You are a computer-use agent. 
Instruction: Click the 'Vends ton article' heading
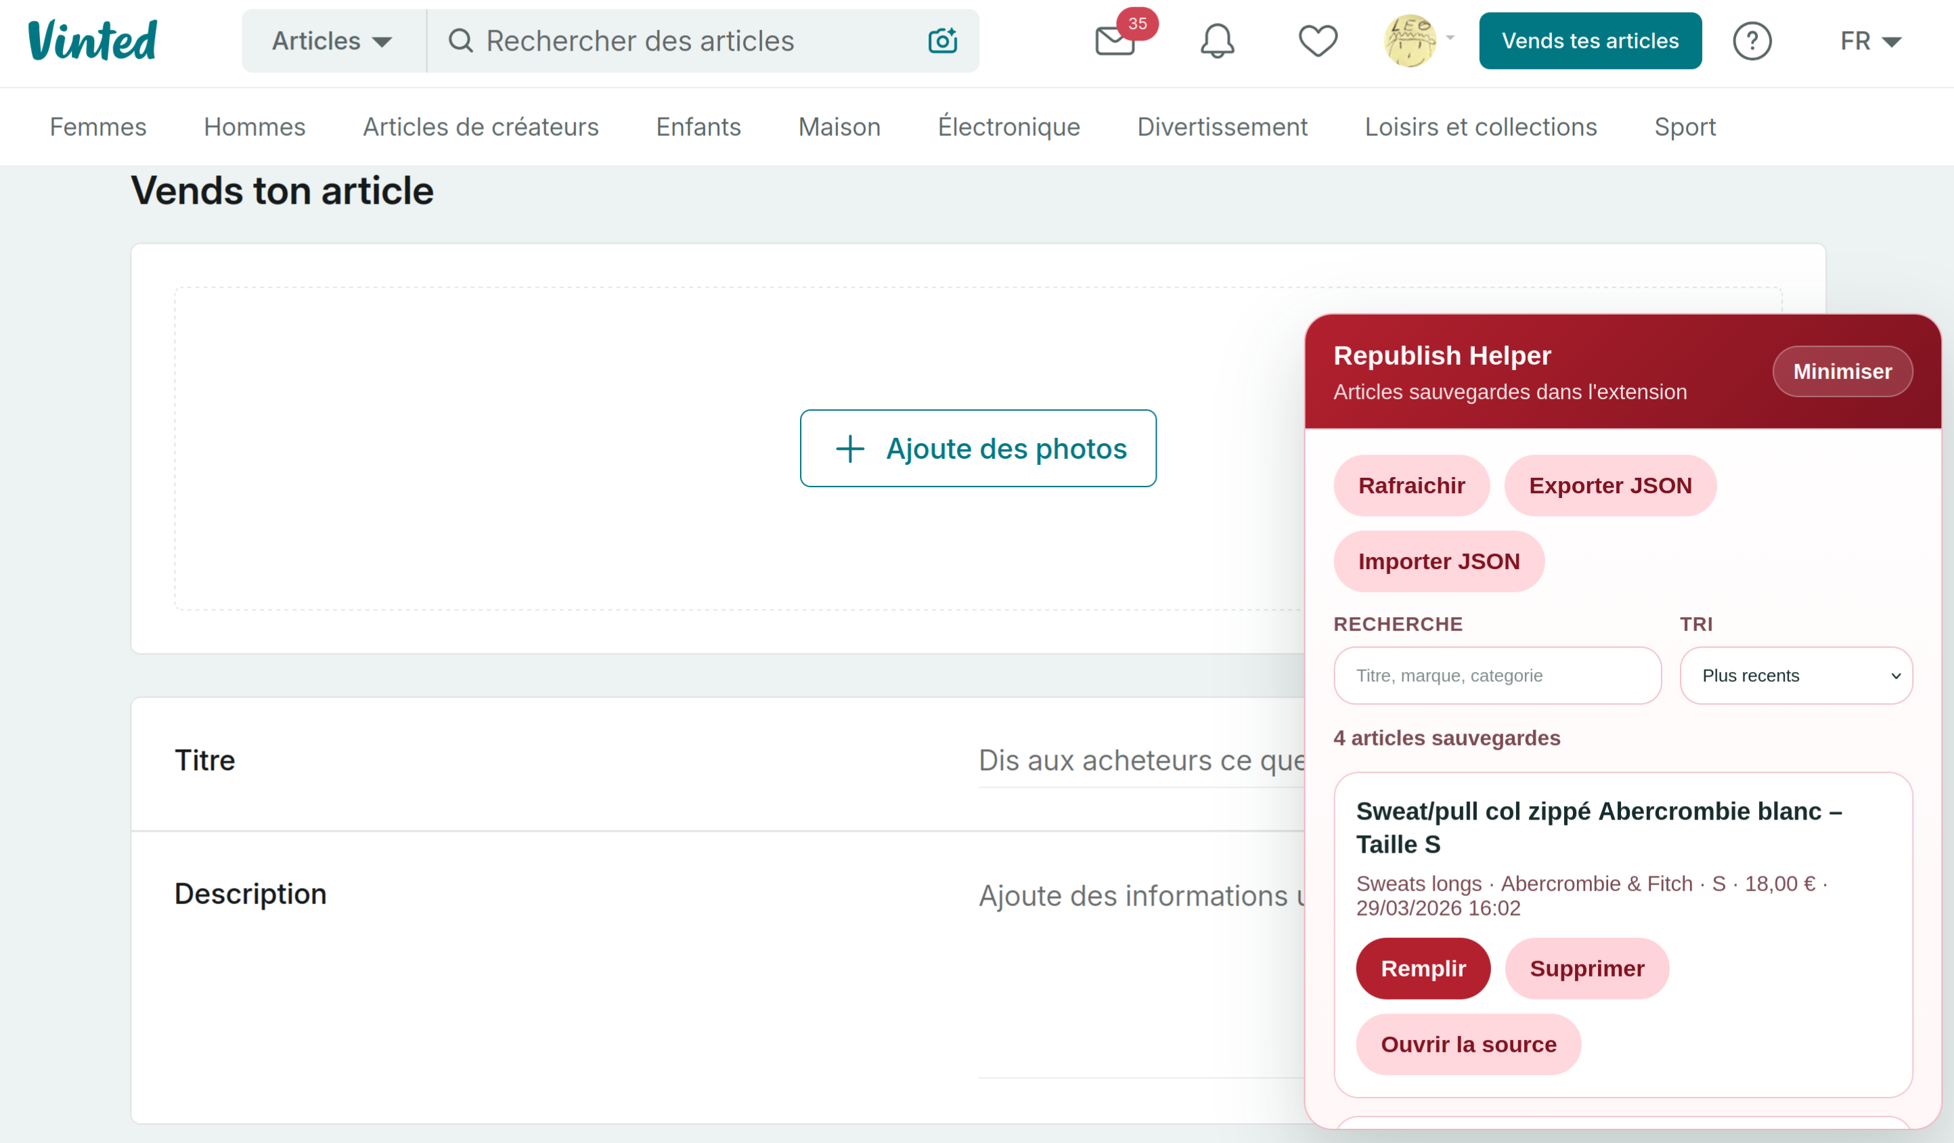click(282, 191)
